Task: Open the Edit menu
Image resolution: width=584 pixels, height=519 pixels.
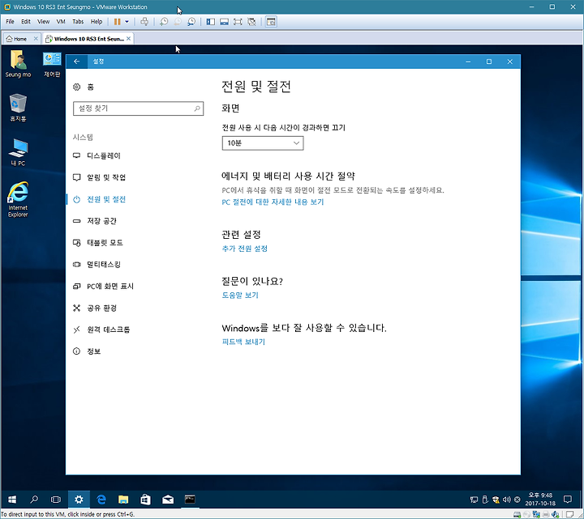Action: tap(26, 22)
